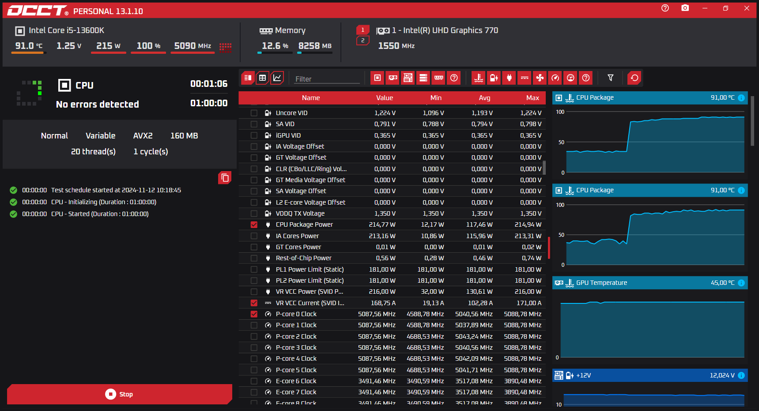Filter sensors by graphics card icon
Viewport: 759px width, 411px height.
click(x=393, y=78)
